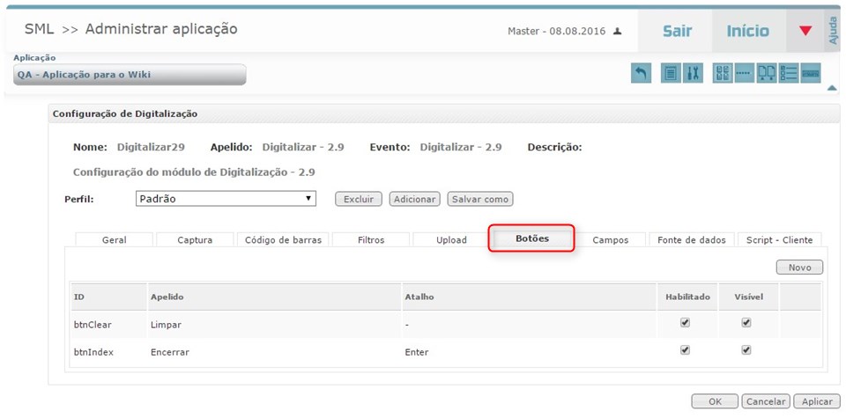Toggle Visível checkbox for btnIndex
Viewport: 846px width, 418px height.
746,350
